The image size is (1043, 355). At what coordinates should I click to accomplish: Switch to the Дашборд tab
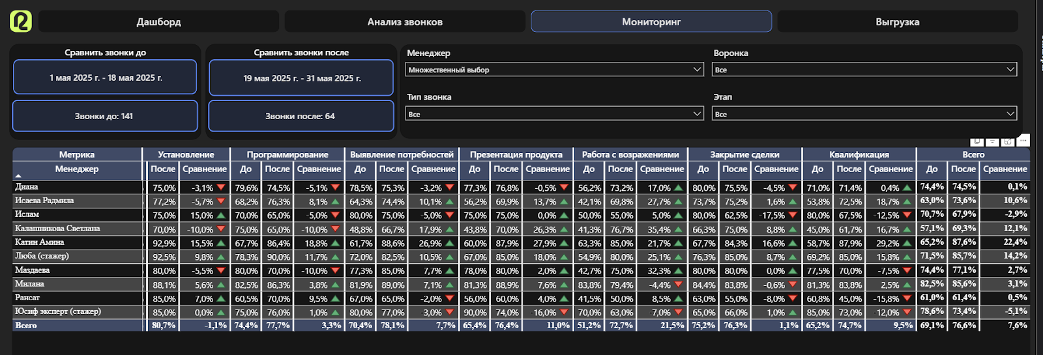tap(158, 21)
